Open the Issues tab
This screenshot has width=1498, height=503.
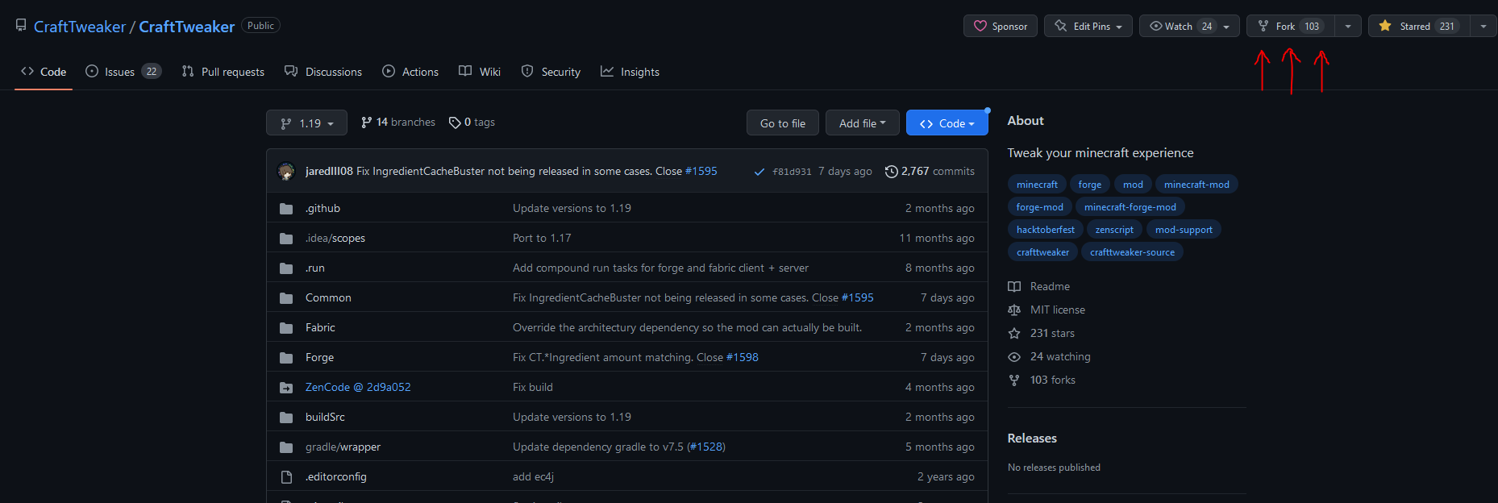click(x=123, y=72)
